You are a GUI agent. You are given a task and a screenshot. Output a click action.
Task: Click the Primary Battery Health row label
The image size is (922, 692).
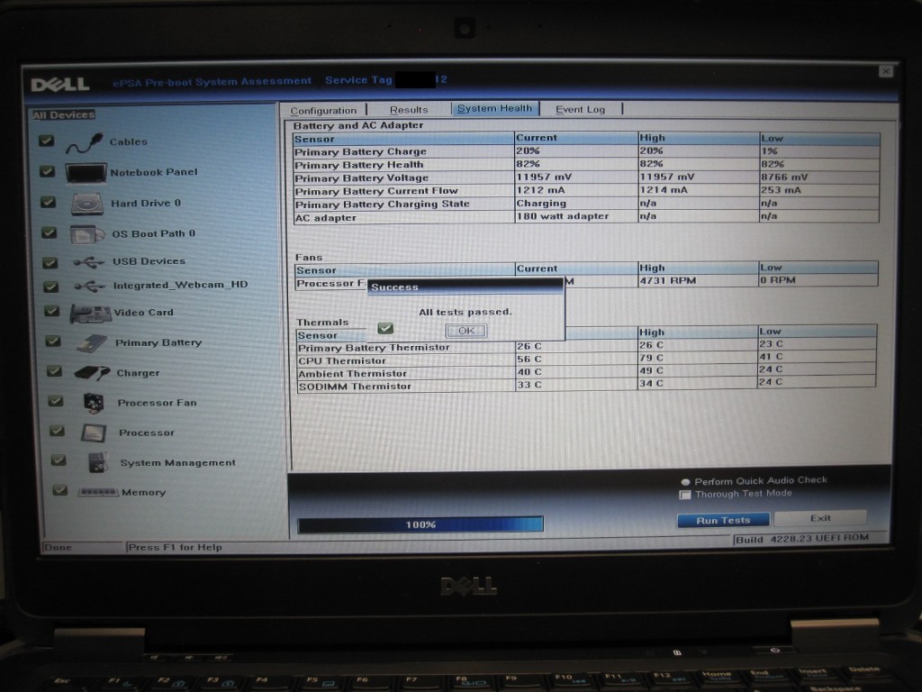click(x=358, y=165)
